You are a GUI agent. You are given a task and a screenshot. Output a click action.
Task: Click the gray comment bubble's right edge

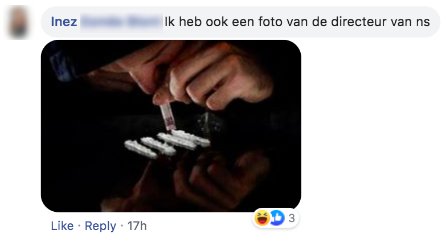point(436,22)
